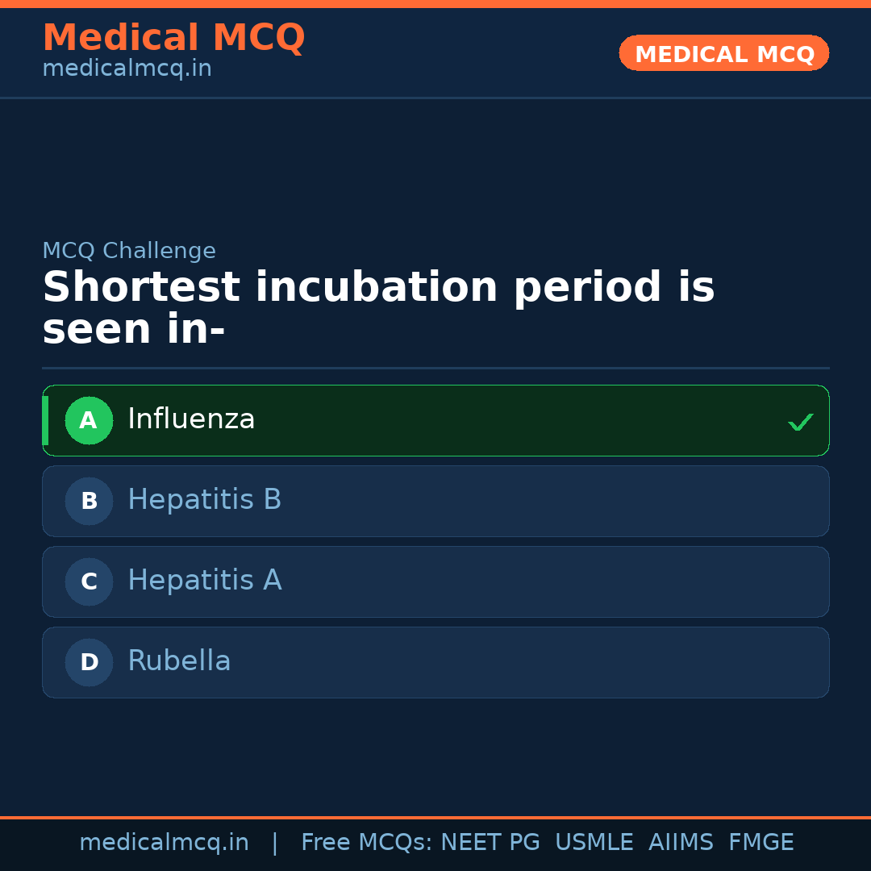Click the D option circle badge
Image resolution: width=871 pixels, height=871 pixels.
tap(89, 662)
